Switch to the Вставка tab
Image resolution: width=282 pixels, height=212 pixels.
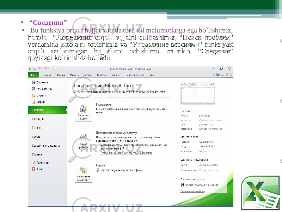[x=61, y=75]
